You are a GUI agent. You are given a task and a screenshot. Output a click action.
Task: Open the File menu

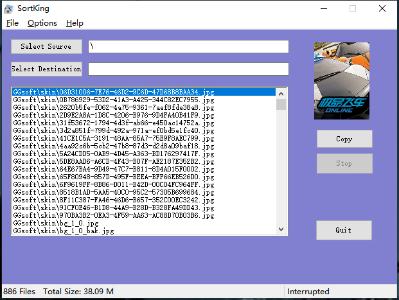click(12, 23)
